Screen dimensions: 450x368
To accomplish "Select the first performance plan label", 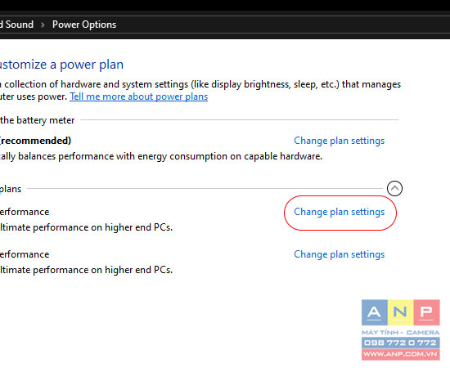I will (x=25, y=212).
